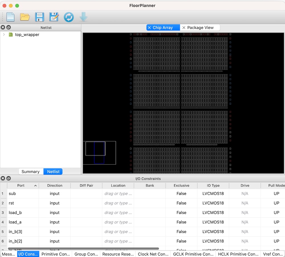The height and width of the screenshot is (257, 285).
Task: Close the Chip Array tab using its X
Action: [x=149, y=28]
